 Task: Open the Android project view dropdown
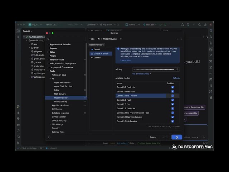click(28, 31)
